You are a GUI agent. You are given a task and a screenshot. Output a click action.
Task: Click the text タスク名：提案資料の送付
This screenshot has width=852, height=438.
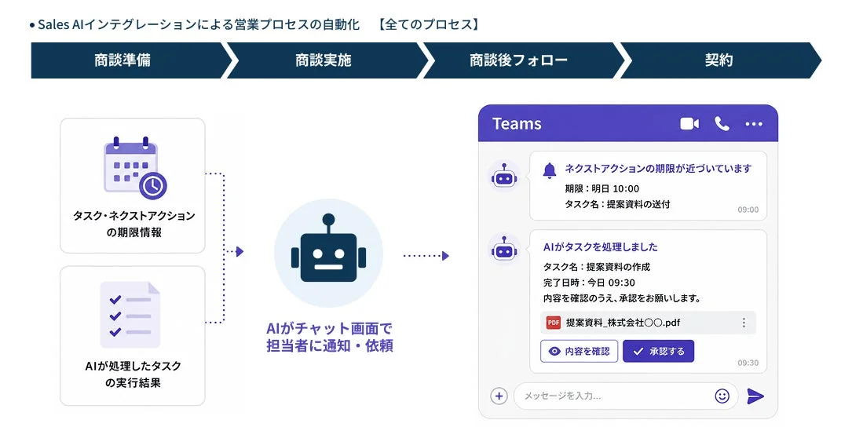[x=617, y=204]
